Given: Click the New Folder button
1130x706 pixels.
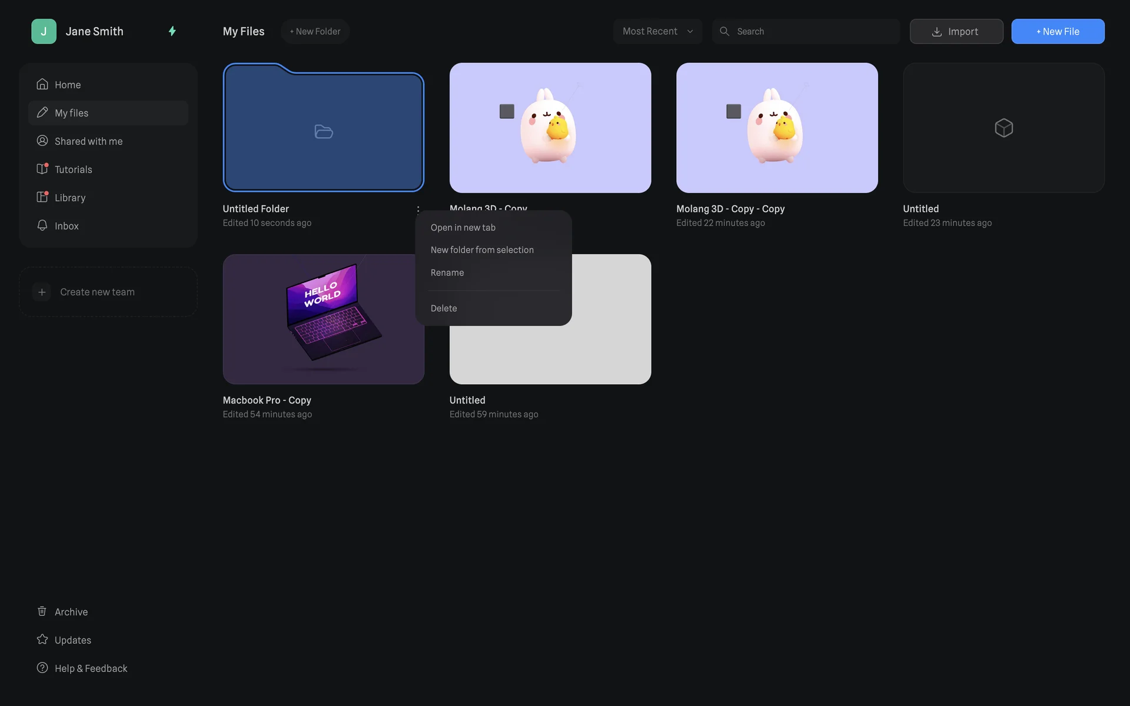Looking at the screenshot, I should pos(315,31).
